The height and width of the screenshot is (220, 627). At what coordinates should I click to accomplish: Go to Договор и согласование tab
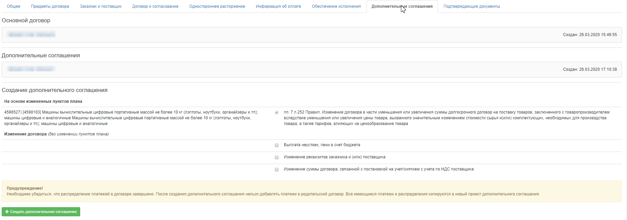[155, 6]
